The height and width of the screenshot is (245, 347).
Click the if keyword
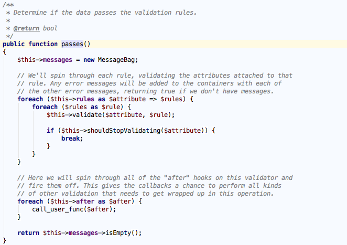tap(50, 131)
